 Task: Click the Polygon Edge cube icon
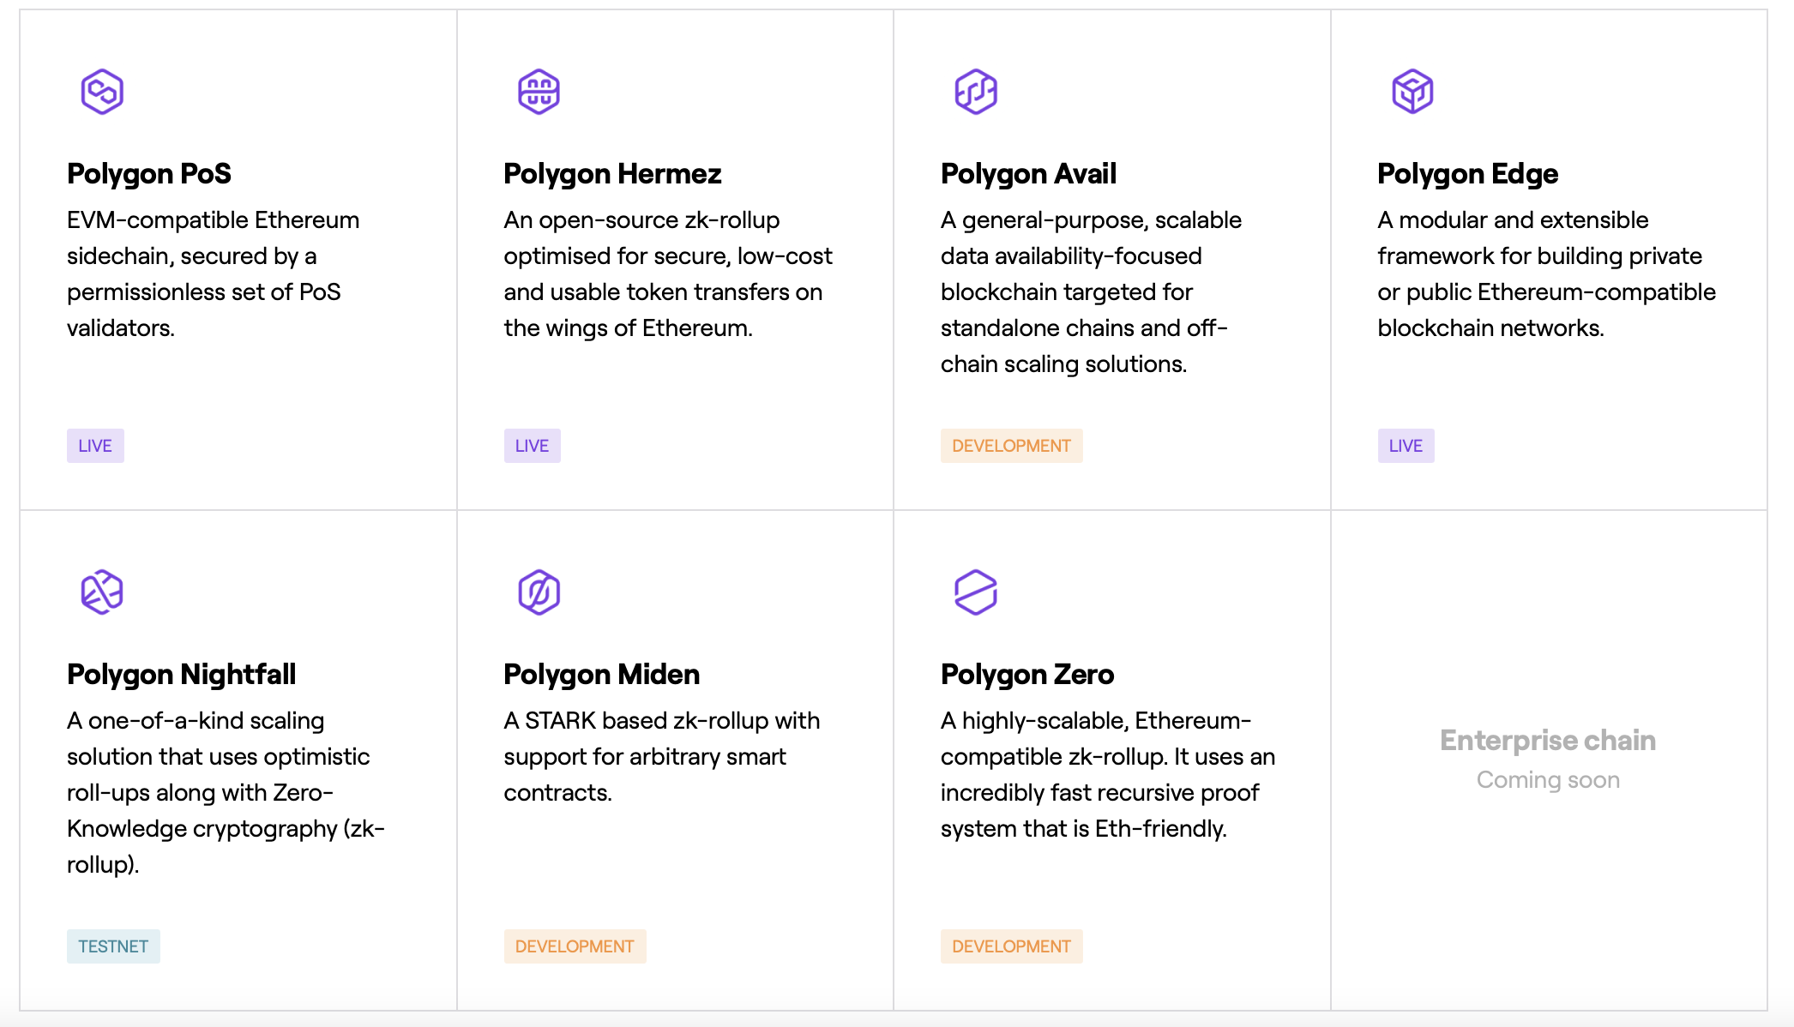coord(1412,91)
